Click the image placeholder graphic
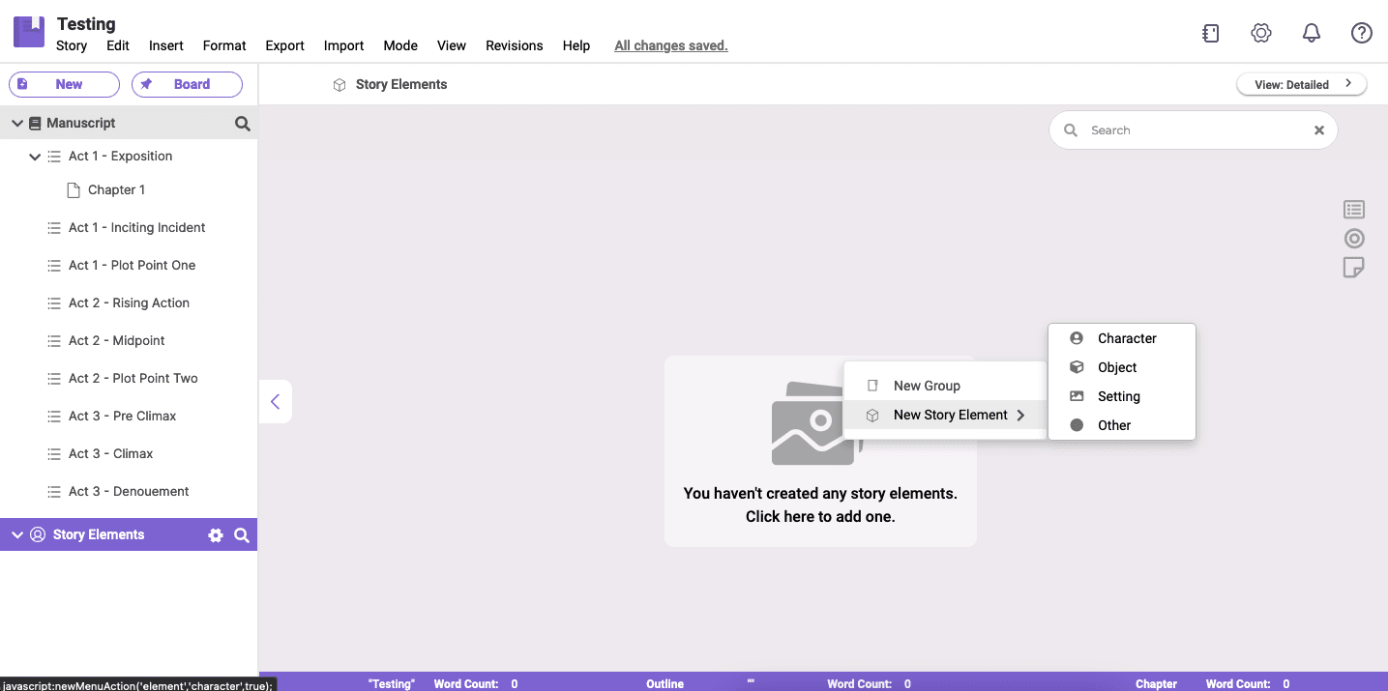Viewport: 1388px width, 691px height. (x=816, y=423)
